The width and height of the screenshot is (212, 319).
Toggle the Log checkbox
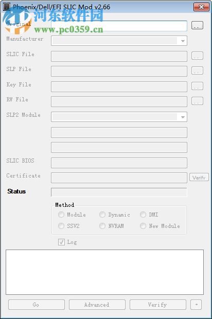pos(61,242)
